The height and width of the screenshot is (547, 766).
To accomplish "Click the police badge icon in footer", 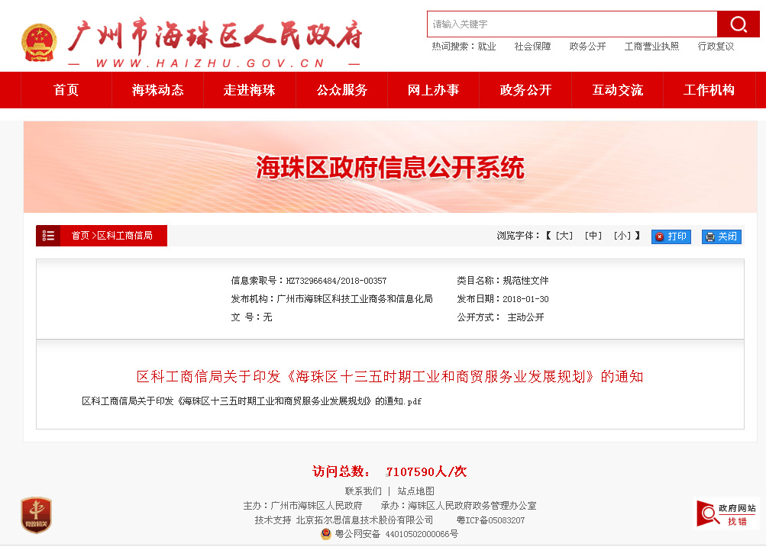I will tap(326, 534).
